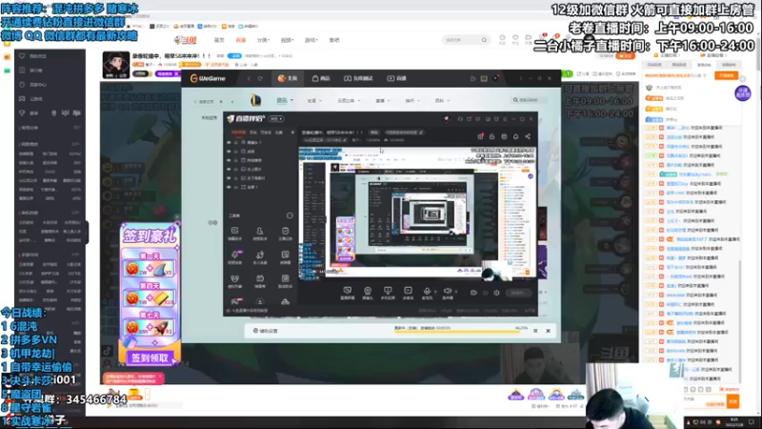This screenshot has height=429, width=762.
Task: Open the first toolbox tool in the top row
Action: click(234, 233)
